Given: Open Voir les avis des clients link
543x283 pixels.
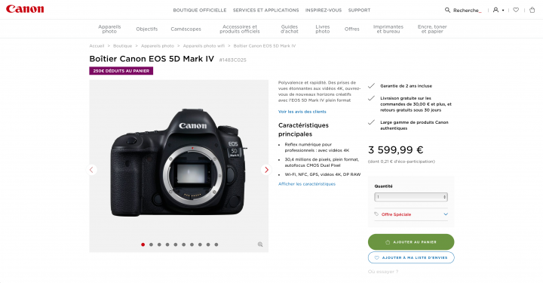Looking at the screenshot, I should (x=302, y=112).
